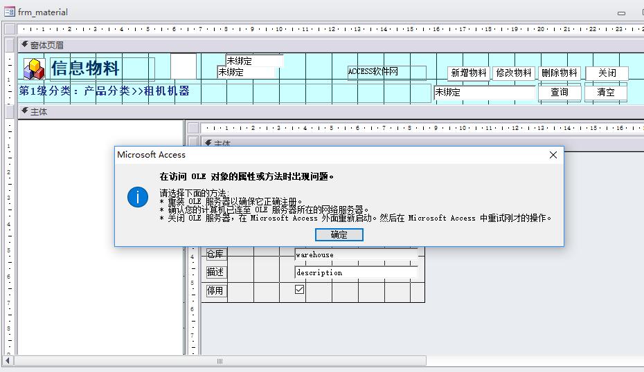
Task: Toggle the 停用 checkbox
Action: (299, 290)
